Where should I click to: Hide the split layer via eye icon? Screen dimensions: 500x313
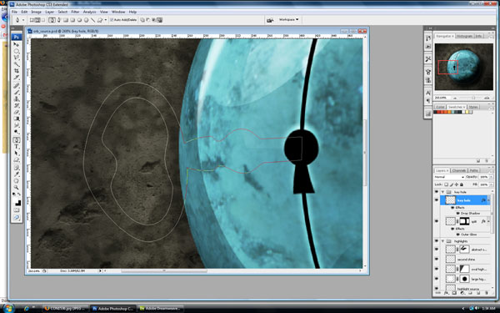(x=437, y=221)
